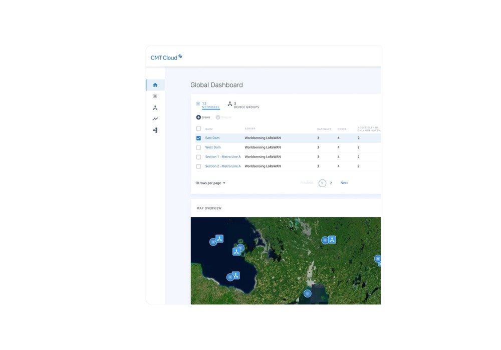This screenshot has width=501, height=350.
Task: Check the Section 2 - Metro Line A checkbox
Action: click(x=198, y=166)
